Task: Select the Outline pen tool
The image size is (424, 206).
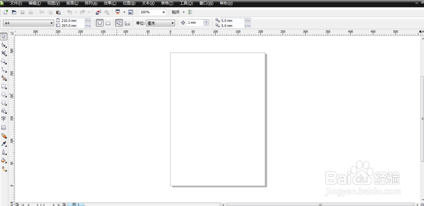Action: 4,152
